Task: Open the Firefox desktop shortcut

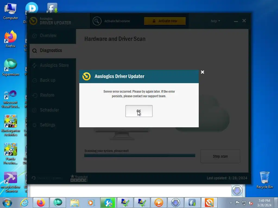Action: (11, 39)
